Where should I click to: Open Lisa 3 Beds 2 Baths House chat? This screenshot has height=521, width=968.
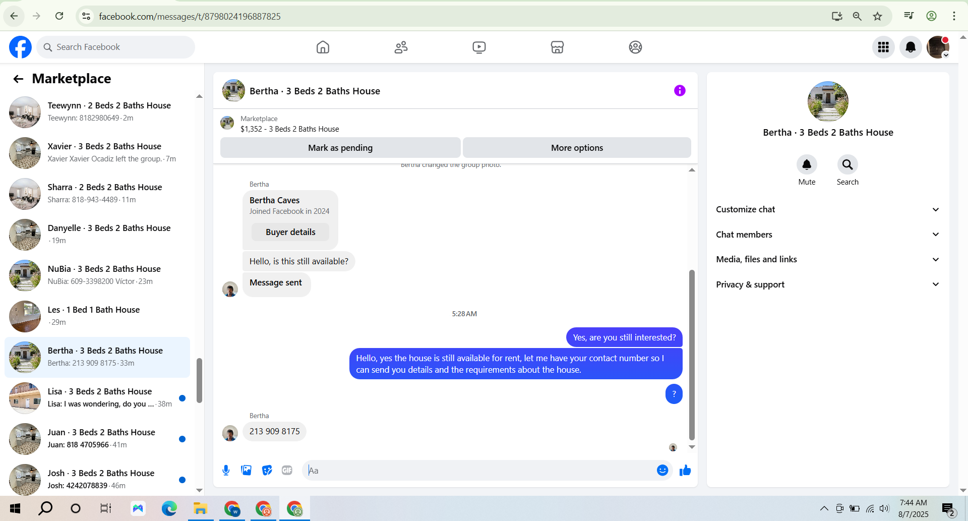(x=97, y=398)
